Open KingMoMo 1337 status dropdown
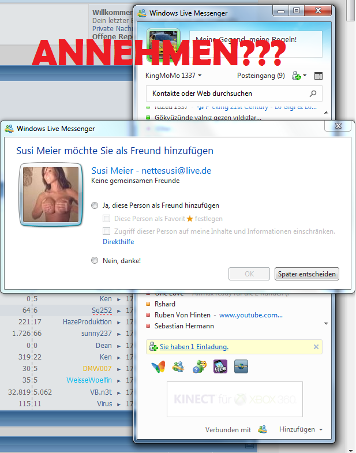The height and width of the screenshot is (453, 356). point(173,76)
